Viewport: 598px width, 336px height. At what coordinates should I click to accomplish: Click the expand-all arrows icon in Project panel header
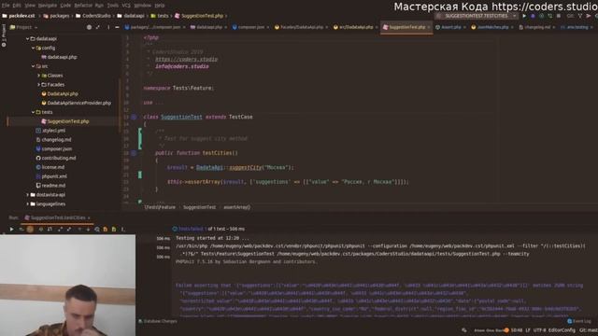pyautogui.click(x=98, y=27)
